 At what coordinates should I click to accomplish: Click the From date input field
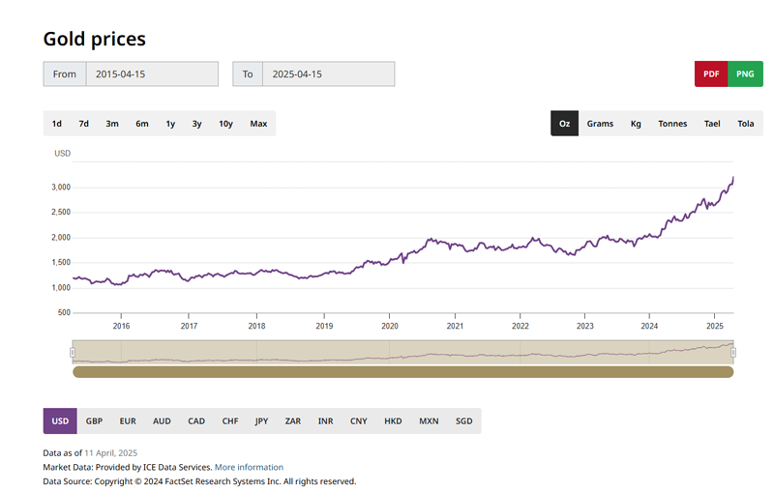(151, 73)
